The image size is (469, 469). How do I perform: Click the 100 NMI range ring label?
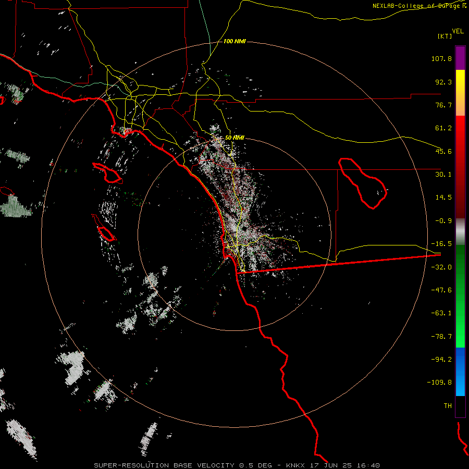coord(234,41)
